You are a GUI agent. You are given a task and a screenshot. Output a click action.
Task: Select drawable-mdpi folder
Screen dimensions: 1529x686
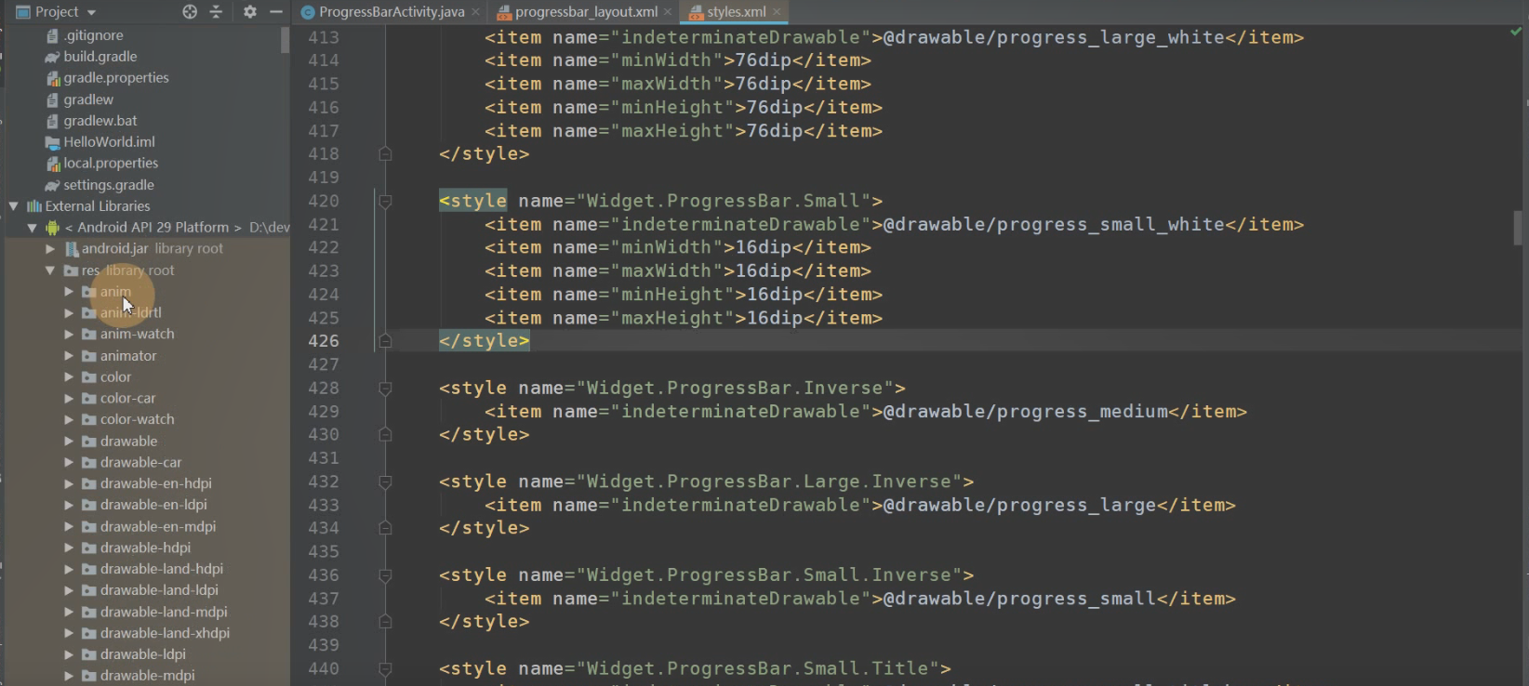(x=147, y=676)
